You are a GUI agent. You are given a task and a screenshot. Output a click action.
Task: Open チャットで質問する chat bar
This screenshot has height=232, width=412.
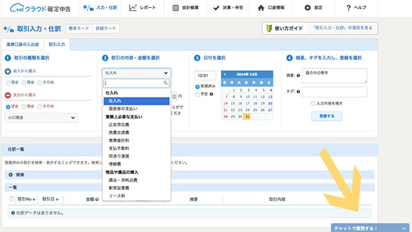point(370,228)
